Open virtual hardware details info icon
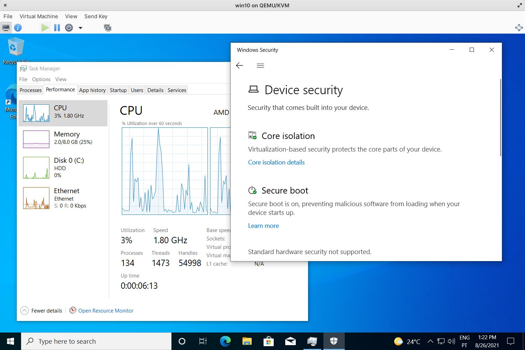 18,28
